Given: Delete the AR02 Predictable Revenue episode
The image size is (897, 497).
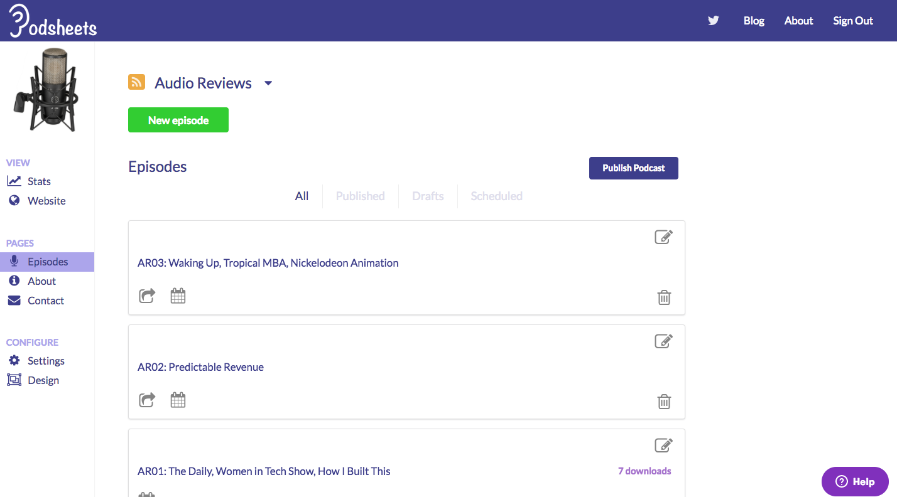Looking at the screenshot, I should [x=664, y=402].
